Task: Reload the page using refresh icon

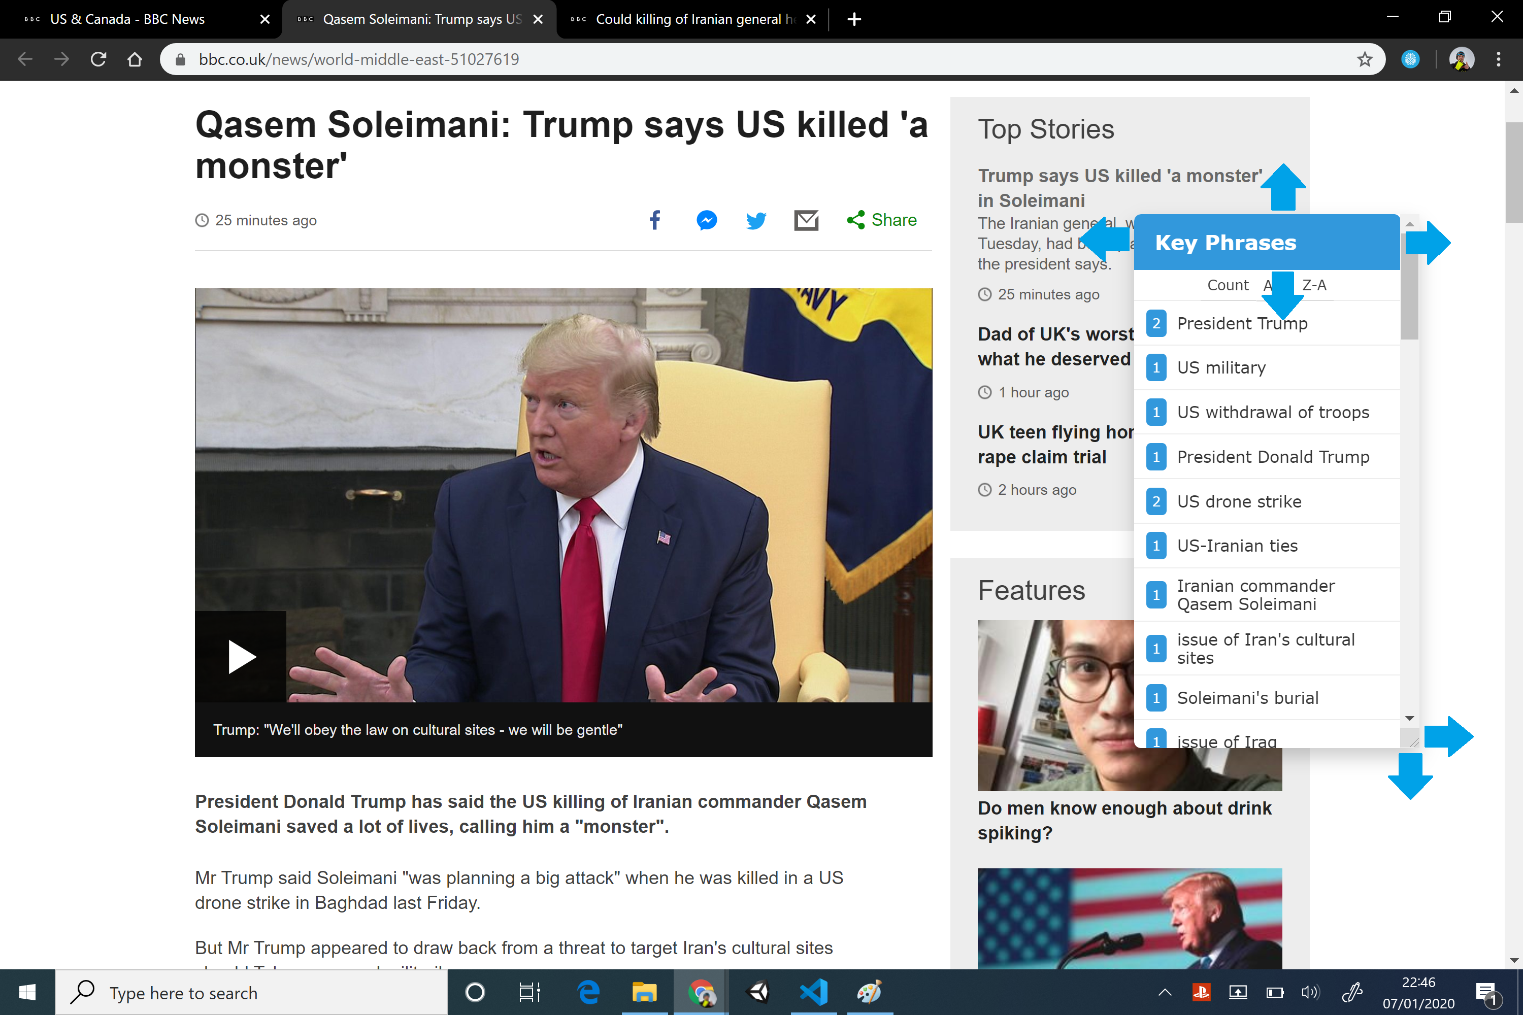Action: 98,59
